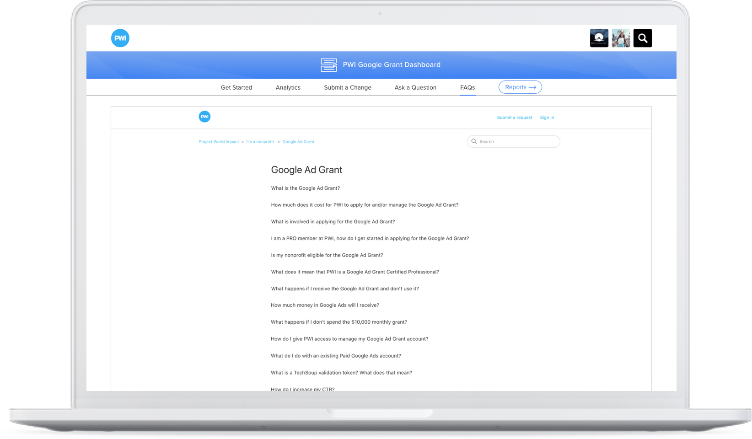Screen dimensions: 752x439
Task: Open 'How do I give PWI access' article
Action: point(349,339)
